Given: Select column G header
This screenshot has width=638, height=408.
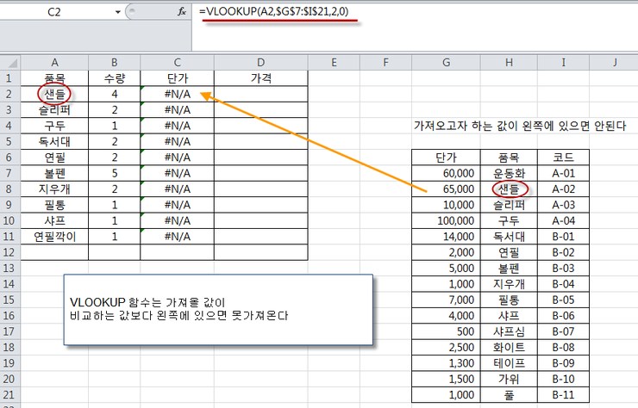Looking at the screenshot, I should (445, 63).
